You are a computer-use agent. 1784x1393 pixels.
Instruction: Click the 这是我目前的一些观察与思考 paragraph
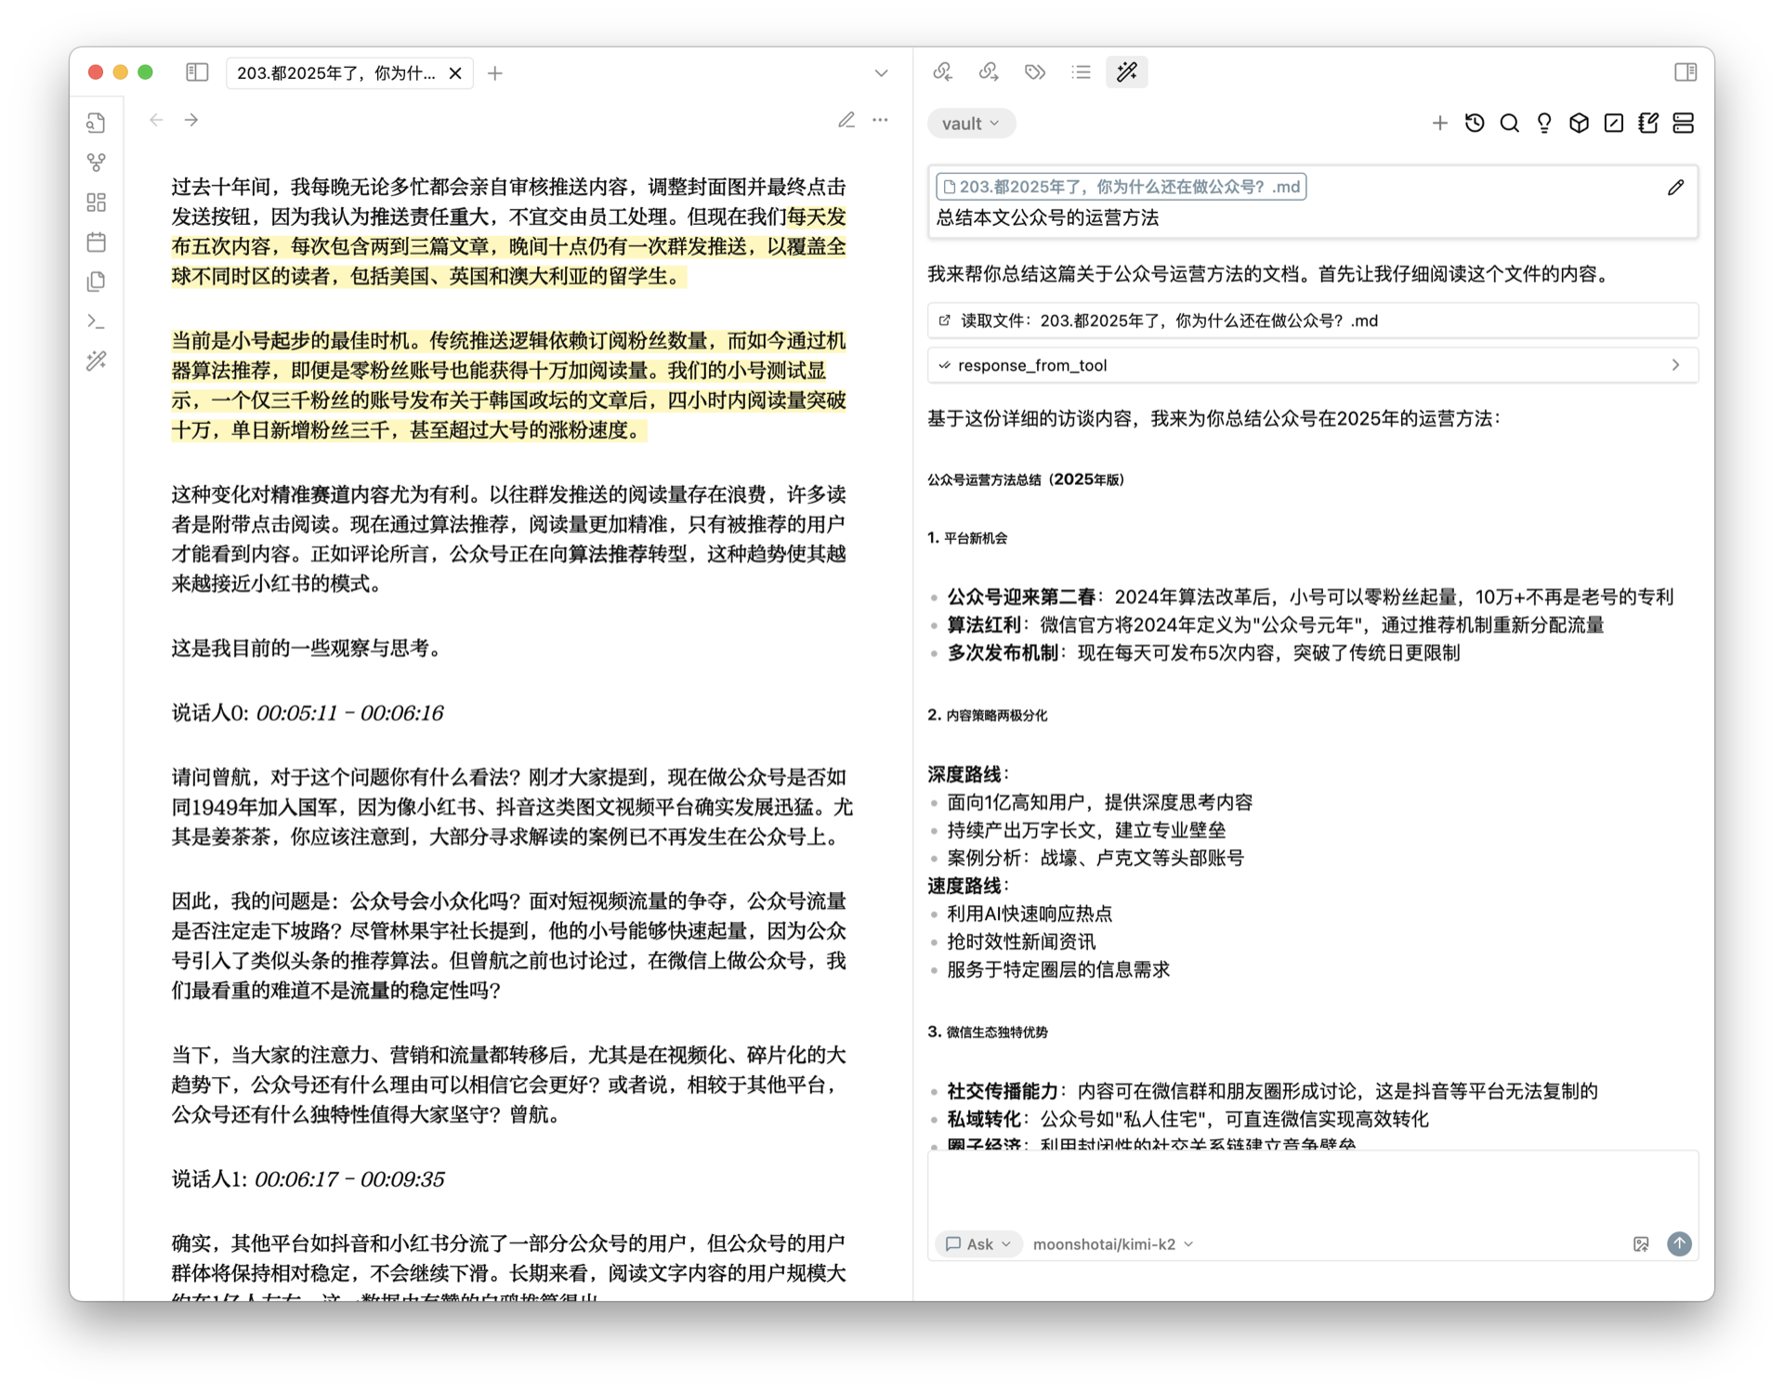[x=309, y=649]
